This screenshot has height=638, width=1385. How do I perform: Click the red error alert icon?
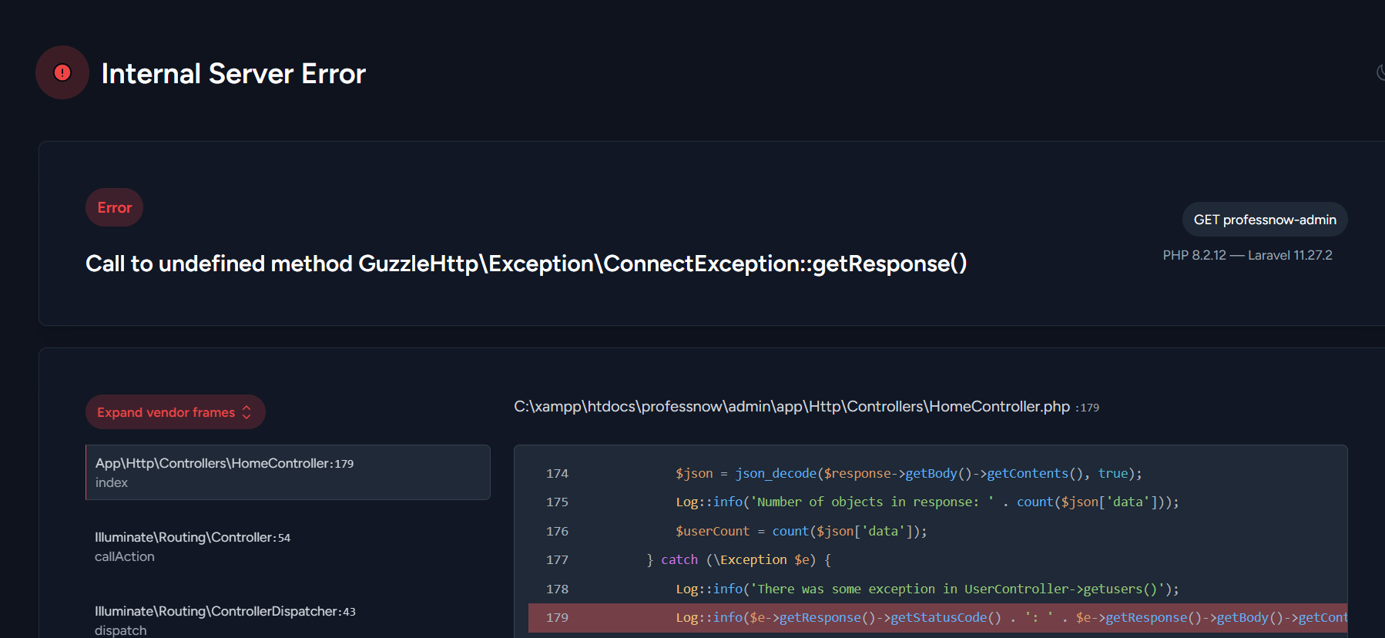[x=62, y=72]
